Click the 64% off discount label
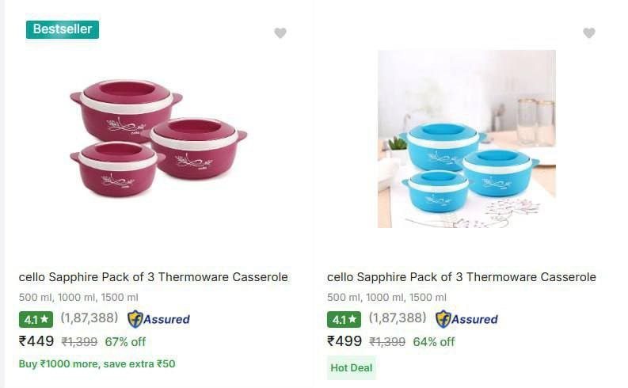Screen dimensions: 628x388 tap(434, 342)
